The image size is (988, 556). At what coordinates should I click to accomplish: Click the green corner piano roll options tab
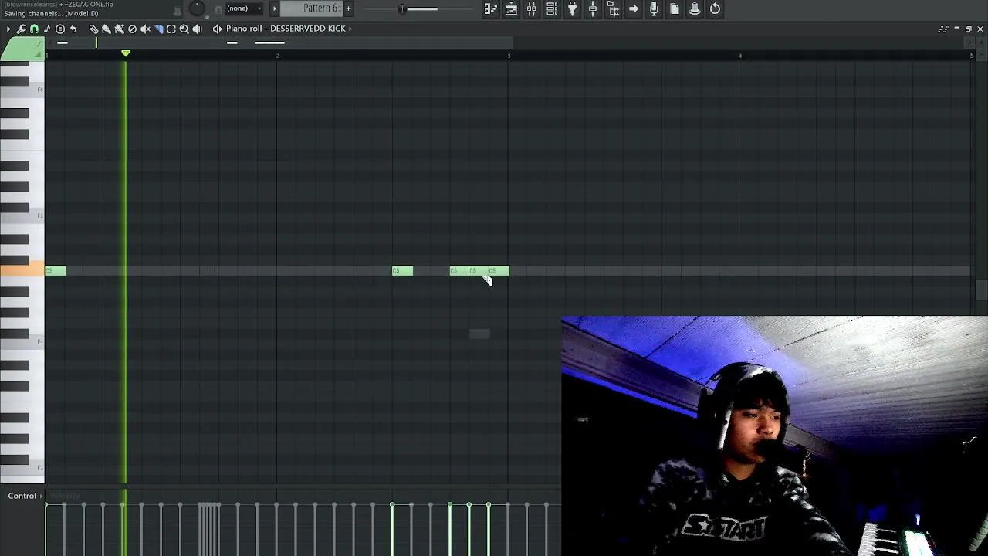22,49
